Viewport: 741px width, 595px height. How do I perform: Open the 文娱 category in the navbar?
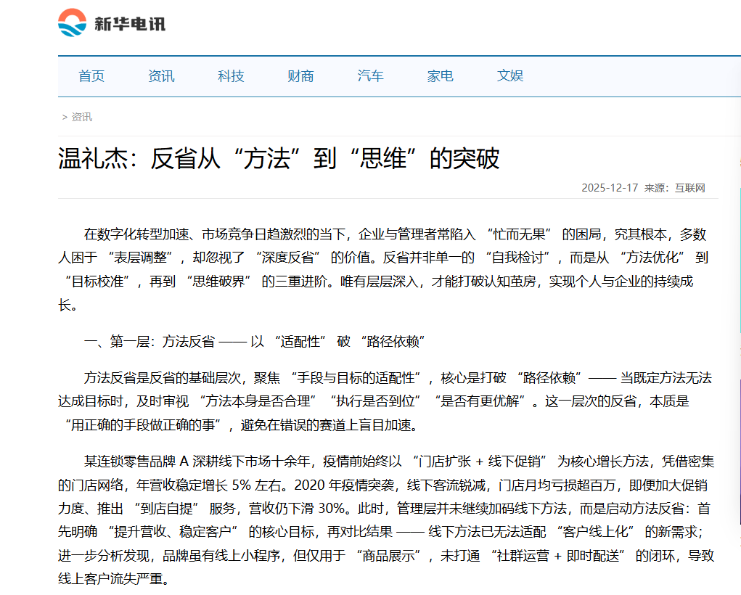click(509, 75)
